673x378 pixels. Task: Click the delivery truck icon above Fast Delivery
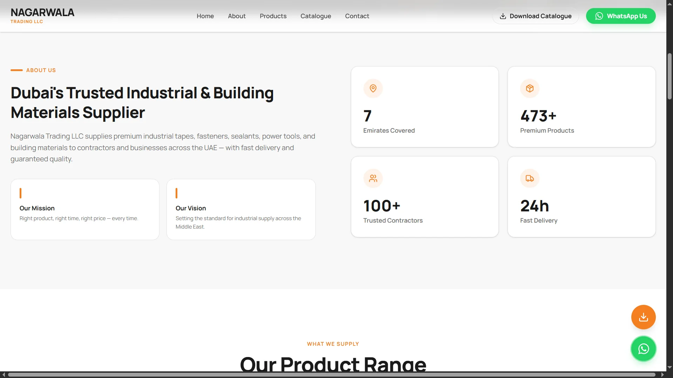(530, 178)
